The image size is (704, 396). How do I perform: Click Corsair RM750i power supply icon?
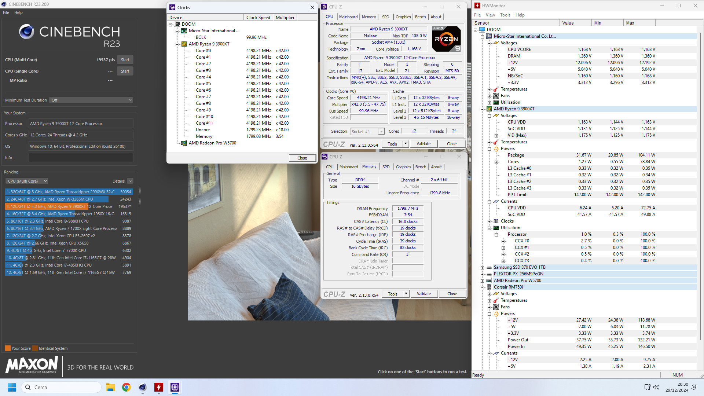489,287
